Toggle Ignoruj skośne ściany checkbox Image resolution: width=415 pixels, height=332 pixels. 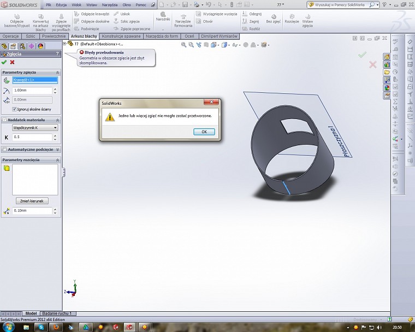pyautogui.click(x=14, y=109)
